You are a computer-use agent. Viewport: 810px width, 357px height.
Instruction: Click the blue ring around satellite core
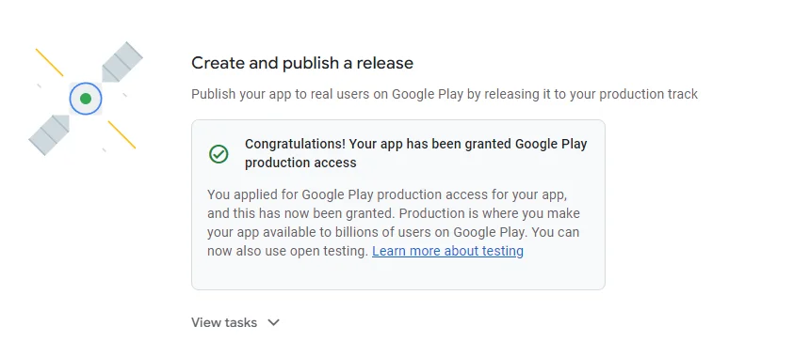(86, 99)
